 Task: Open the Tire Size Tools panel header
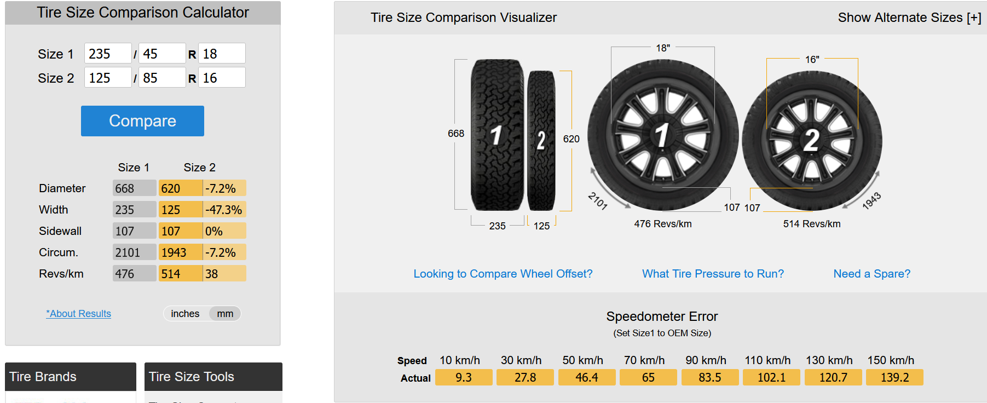tap(213, 377)
